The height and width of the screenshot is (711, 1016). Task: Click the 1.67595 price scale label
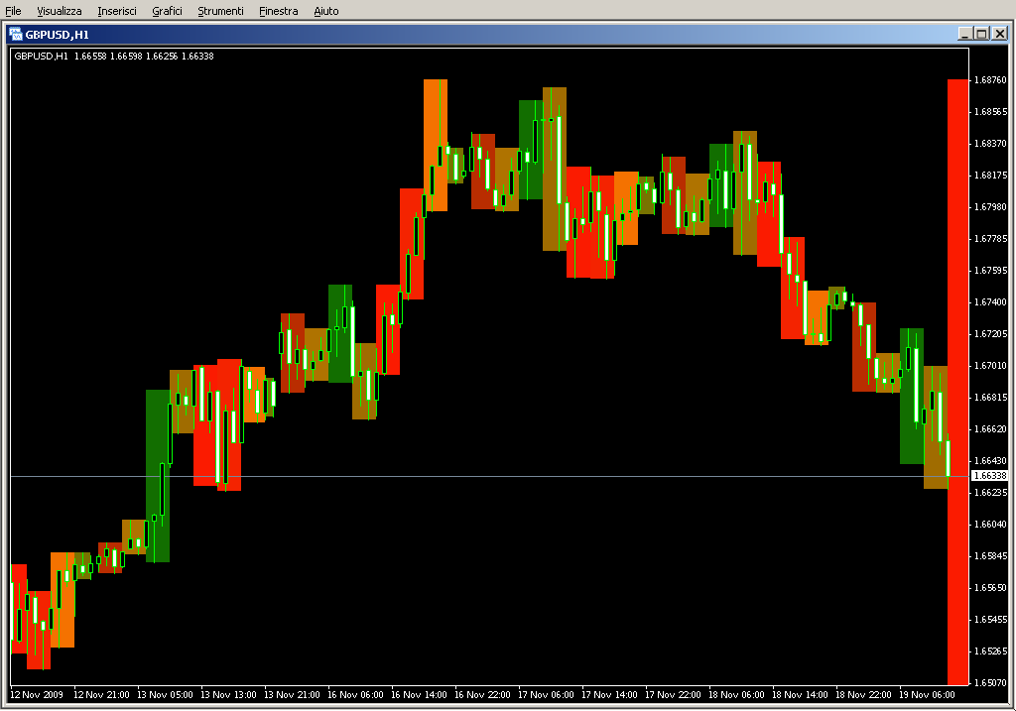(991, 271)
